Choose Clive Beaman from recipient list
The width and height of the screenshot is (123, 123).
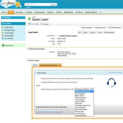pos(81,97)
